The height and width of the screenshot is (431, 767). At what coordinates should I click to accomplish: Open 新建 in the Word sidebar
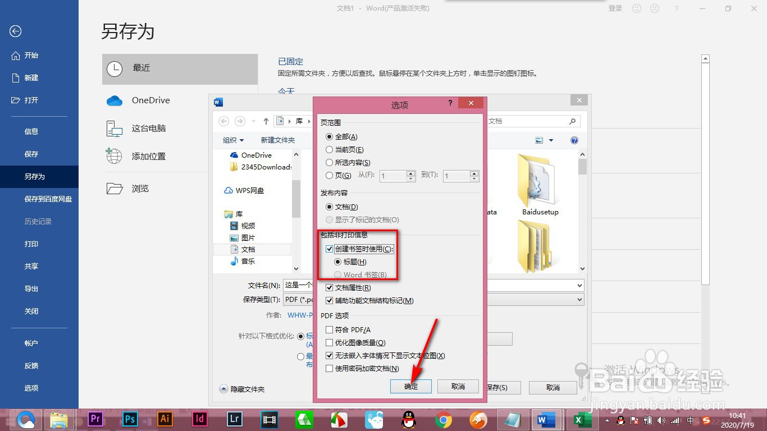pyautogui.click(x=39, y=77)
